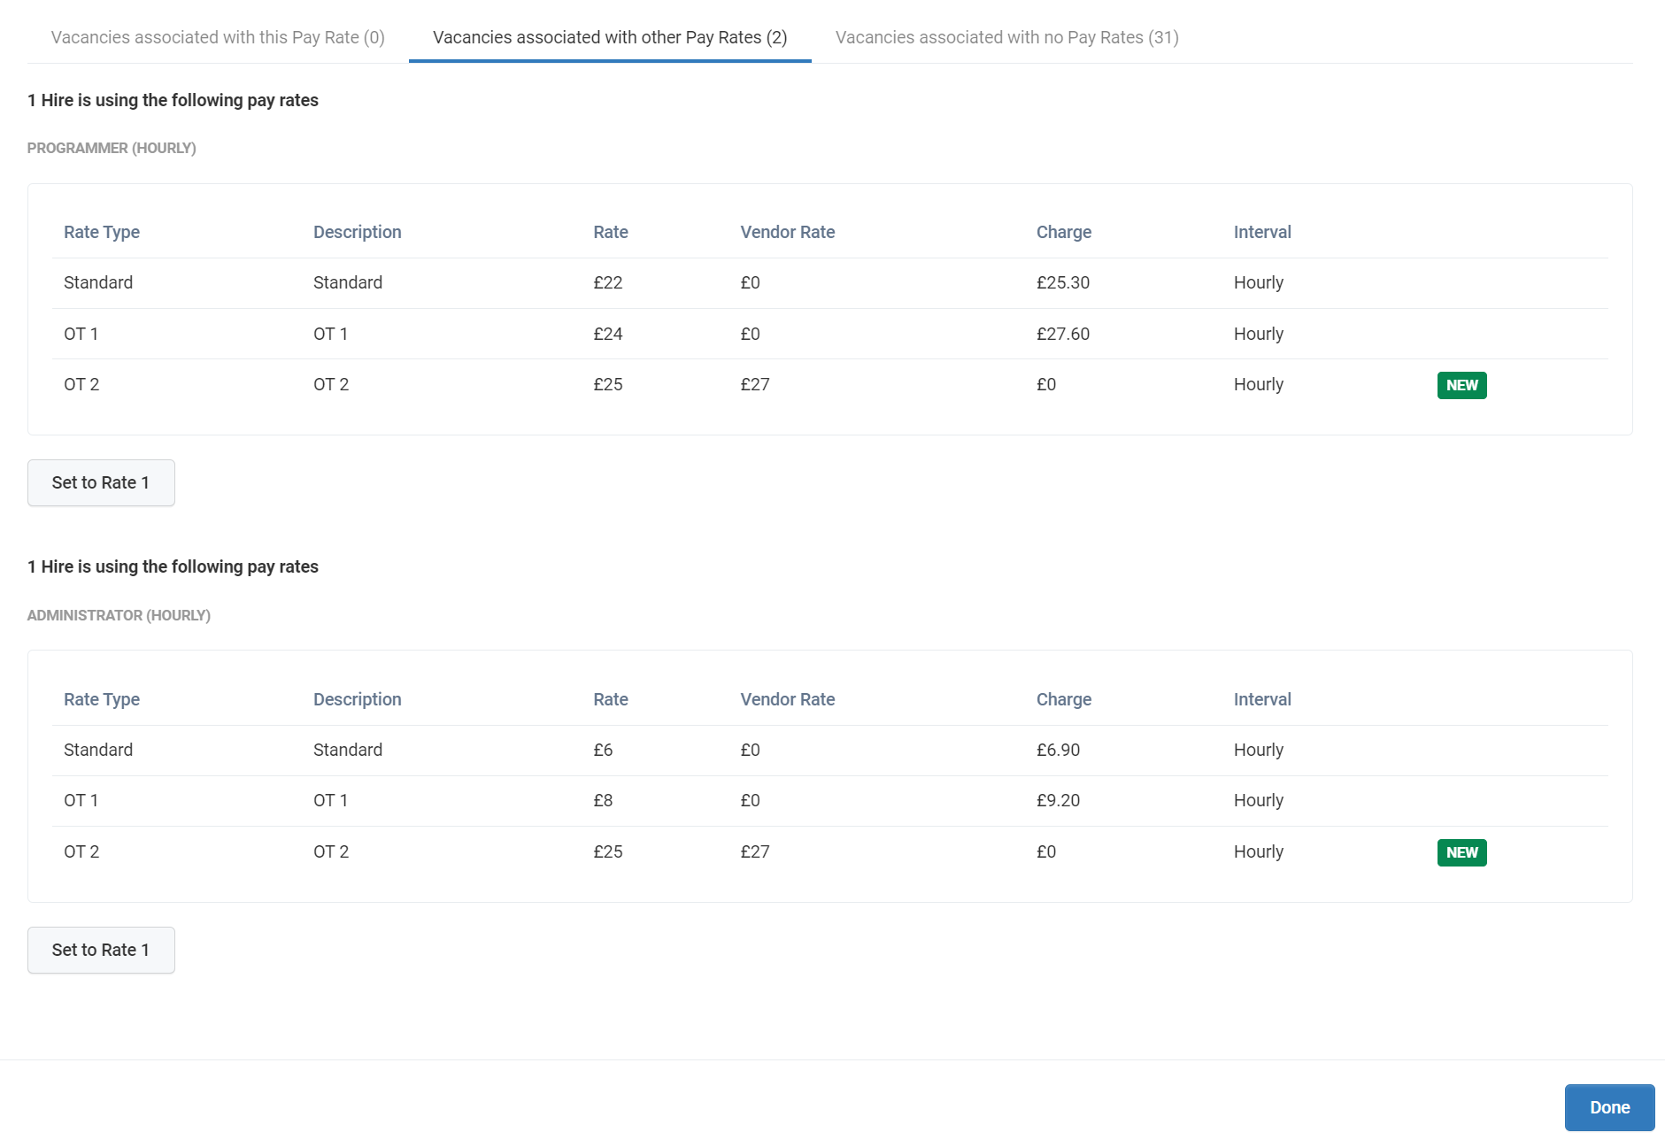Click OT 2 rate type in Programmer table
1665x1140 pixels.
81,384
